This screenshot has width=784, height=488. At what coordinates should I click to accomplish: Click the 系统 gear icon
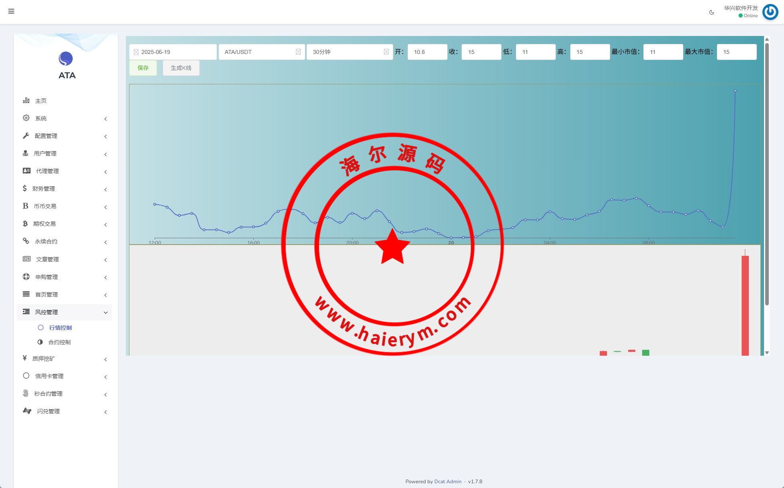[26, 118]
